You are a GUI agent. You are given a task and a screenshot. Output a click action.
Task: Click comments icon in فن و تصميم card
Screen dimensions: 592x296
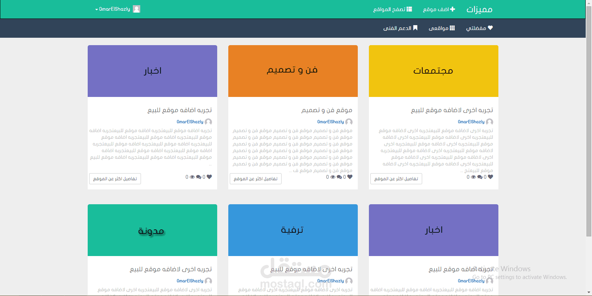(339, 177)
